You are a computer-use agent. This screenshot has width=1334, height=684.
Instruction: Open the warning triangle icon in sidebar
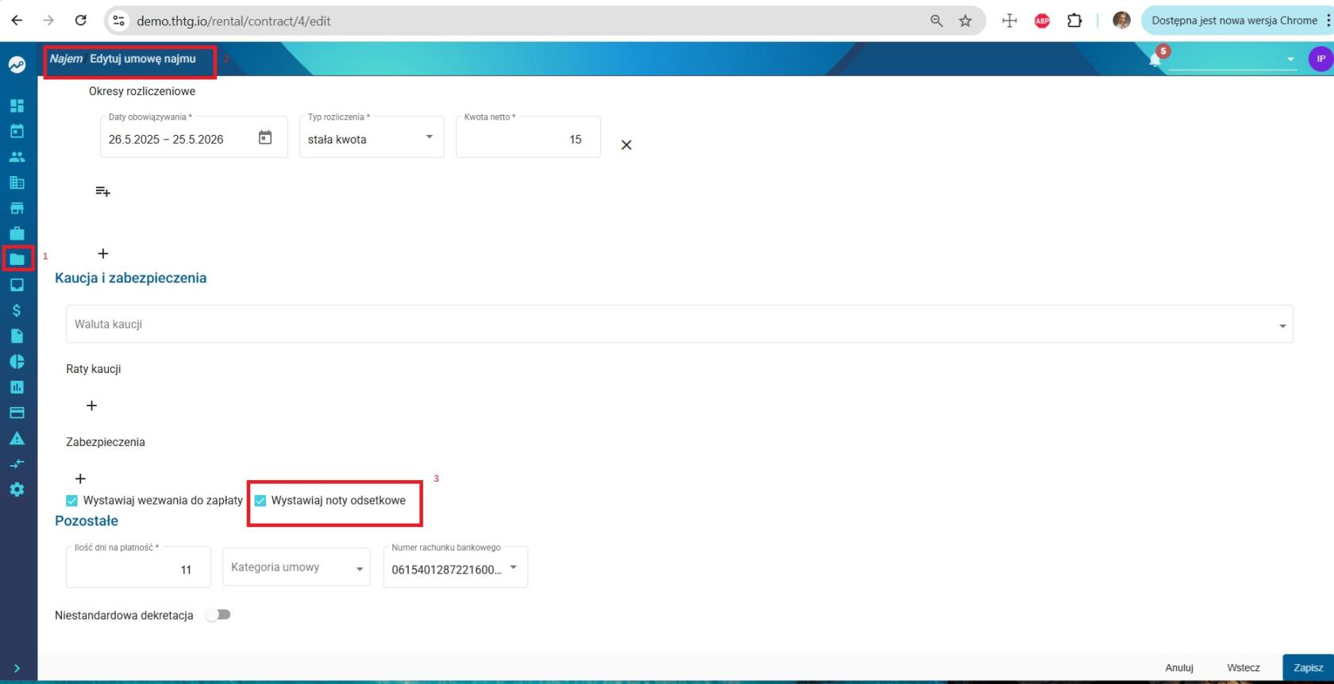pyautogui.click(x=17, y=438)
